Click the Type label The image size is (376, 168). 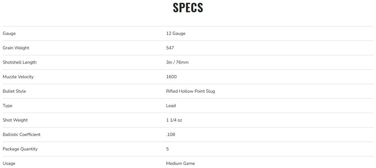(8, 106)
